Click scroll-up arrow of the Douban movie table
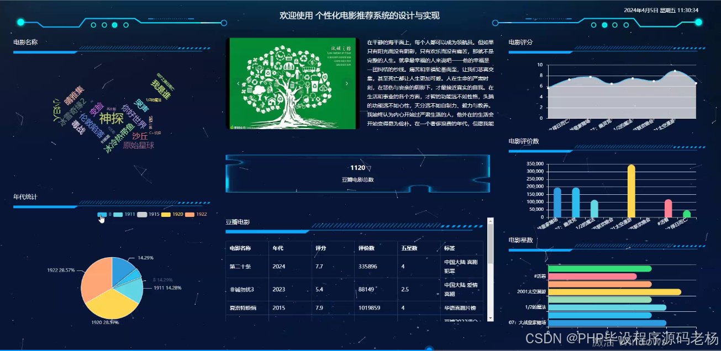Screen dimensions: 721x351 (x=490, y=221)
